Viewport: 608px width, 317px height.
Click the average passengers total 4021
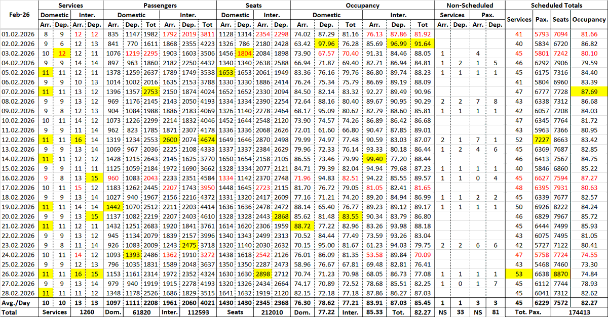[207, 302]
